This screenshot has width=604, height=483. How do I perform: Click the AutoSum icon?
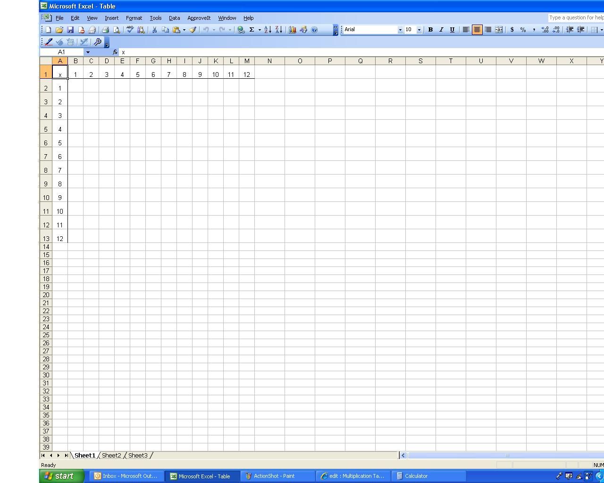pos(252,29)
